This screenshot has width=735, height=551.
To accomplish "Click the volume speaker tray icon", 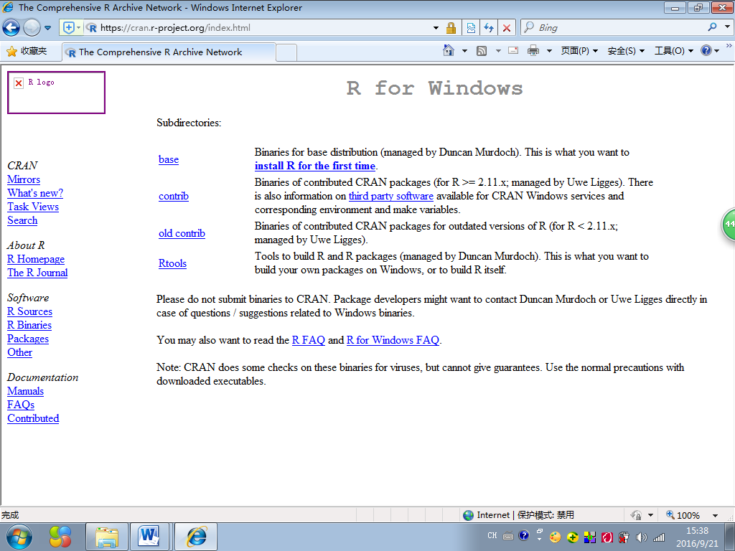I will [x=641, y=537].
